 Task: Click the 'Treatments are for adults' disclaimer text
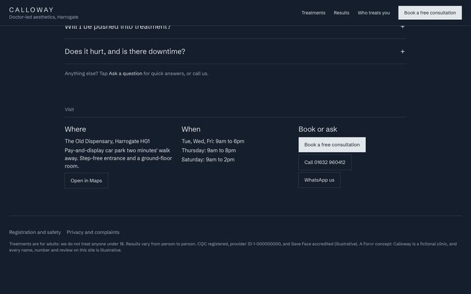(233, 247)
